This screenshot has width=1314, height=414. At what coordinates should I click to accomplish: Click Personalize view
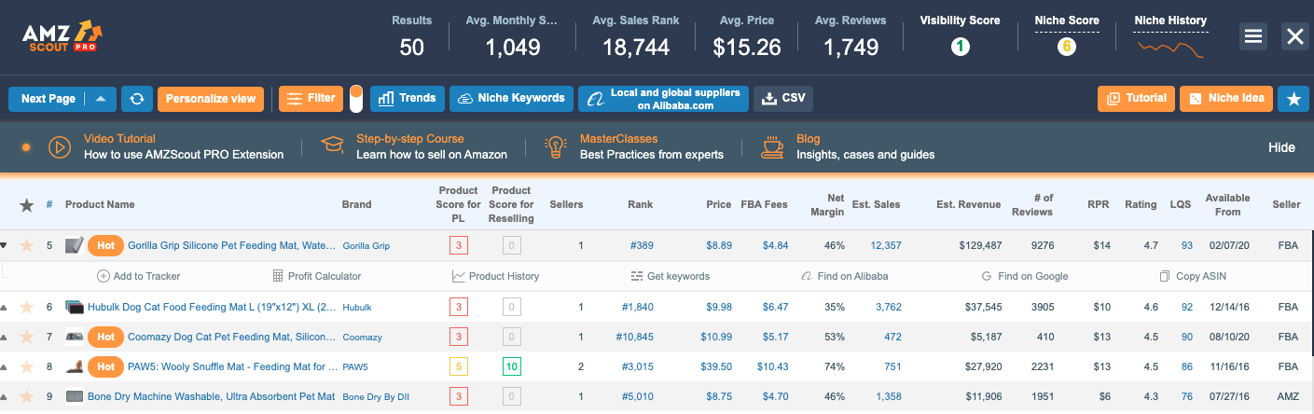coord(211,99)
